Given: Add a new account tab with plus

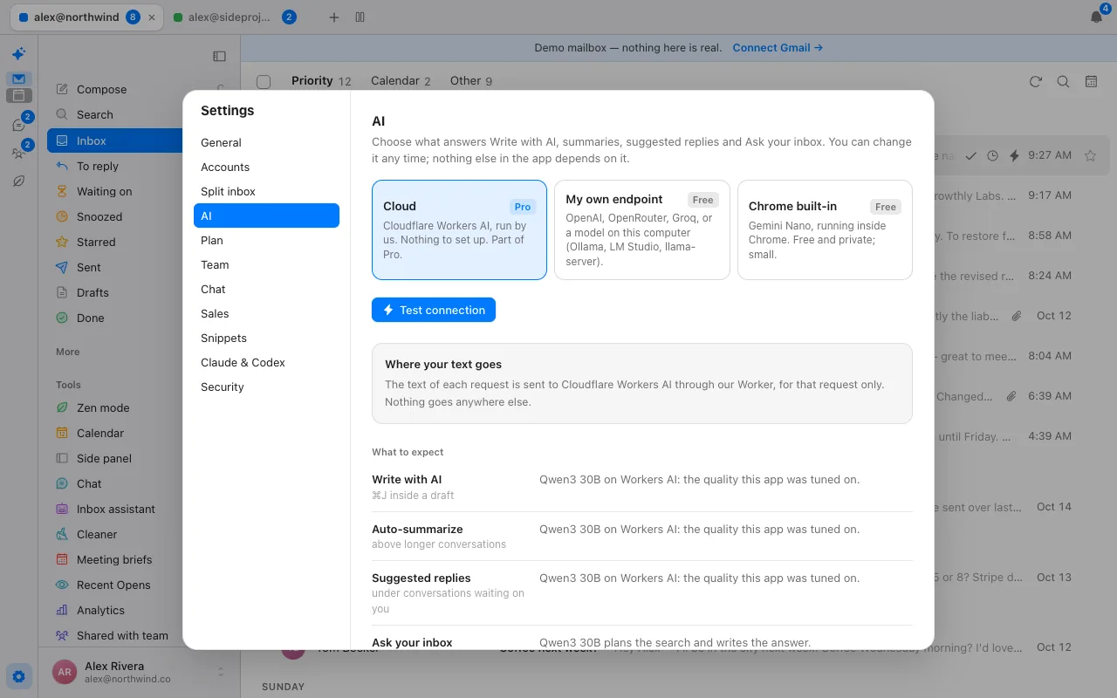Looking at the screenshot, I should pyautogui.click(x=334, y=17).
